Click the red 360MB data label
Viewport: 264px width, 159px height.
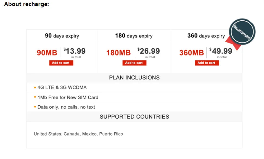(x=191, y=53)
